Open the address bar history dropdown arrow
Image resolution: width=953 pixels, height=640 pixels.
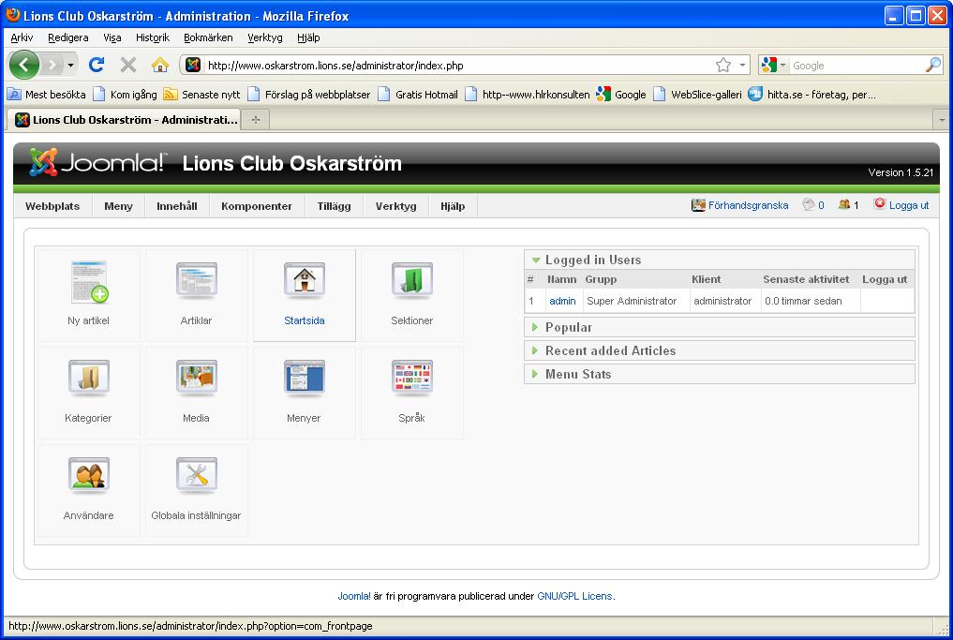click(742, 65)
